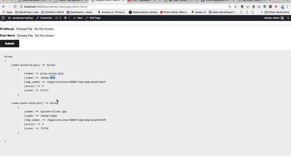Click the tmp_name path ending phpDIZpvT

point(76,82)
